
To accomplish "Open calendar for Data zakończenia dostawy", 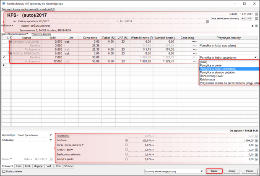I will (x=256, y=18).
